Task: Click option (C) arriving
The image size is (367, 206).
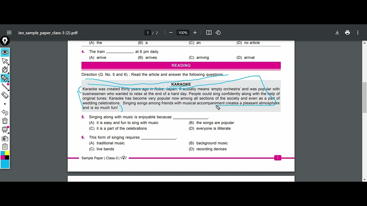Action: [x=199, y=58]
